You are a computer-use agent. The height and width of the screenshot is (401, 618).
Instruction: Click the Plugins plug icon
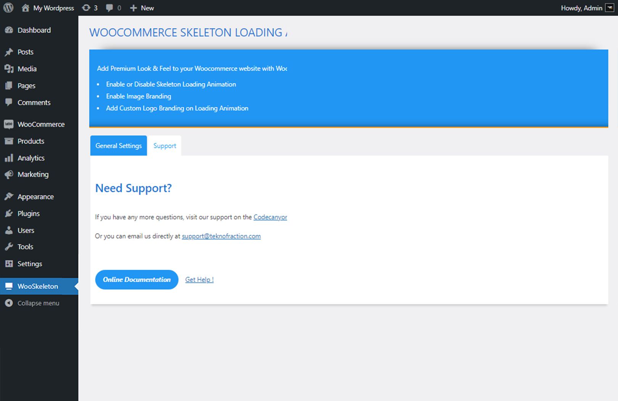point(9,213)
